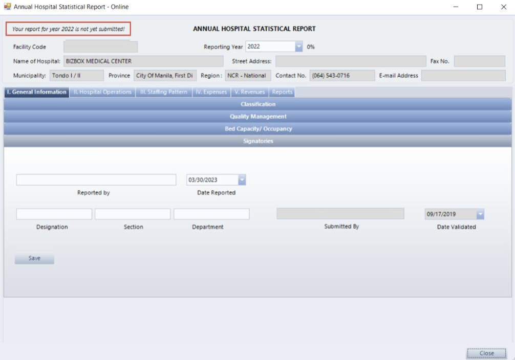Click the Save button
515x360 pixels.
point(34,259)
